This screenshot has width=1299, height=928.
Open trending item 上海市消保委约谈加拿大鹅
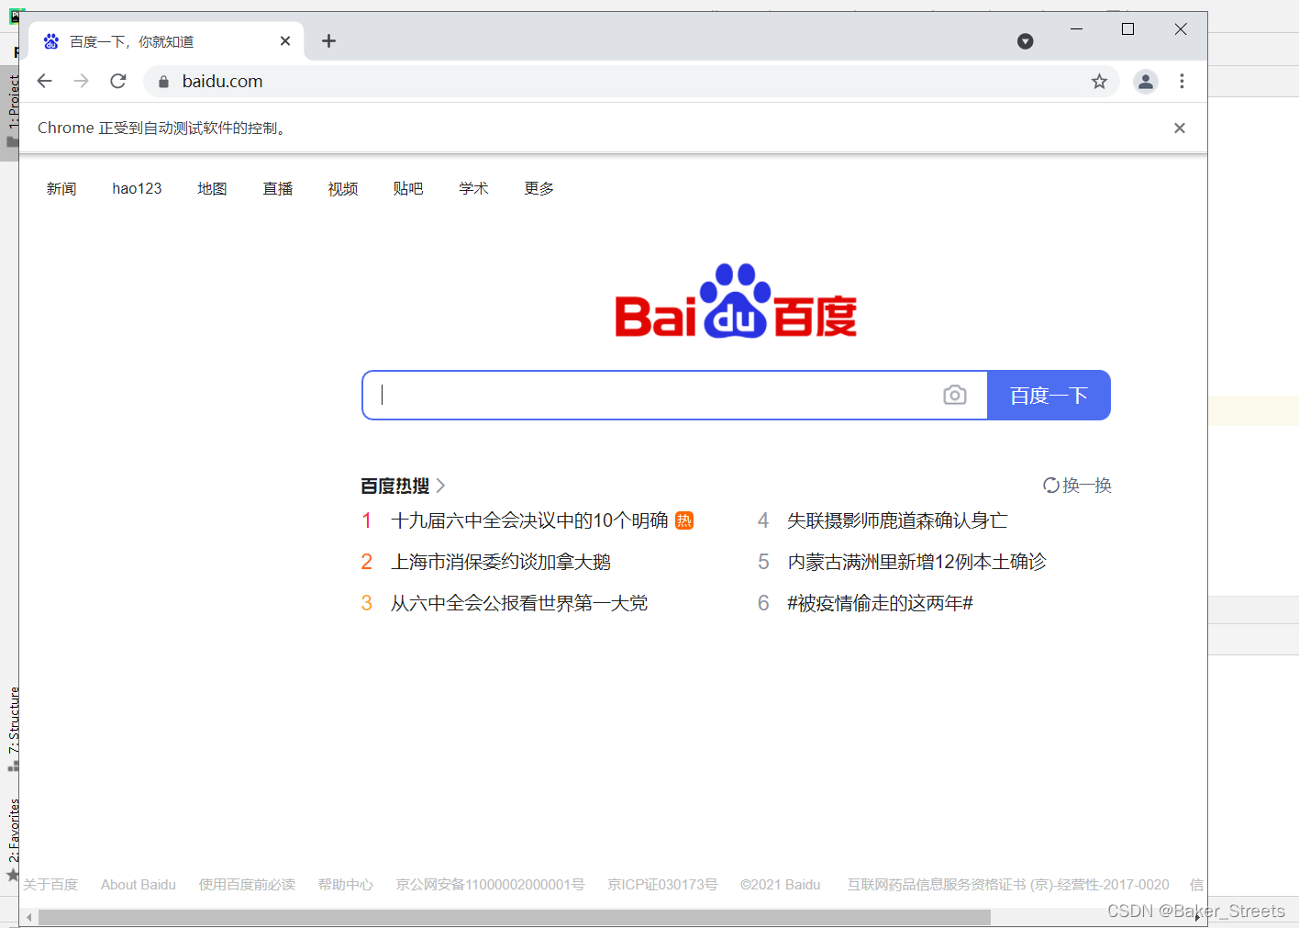501,562
